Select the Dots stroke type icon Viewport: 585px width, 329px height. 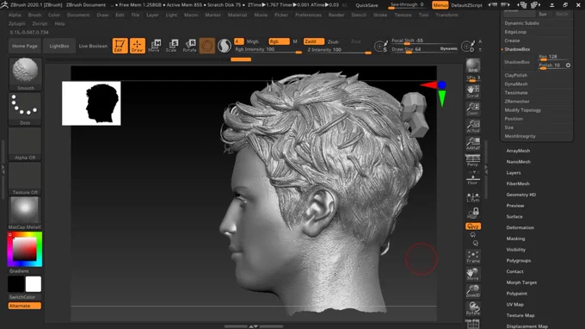[25, 109]
